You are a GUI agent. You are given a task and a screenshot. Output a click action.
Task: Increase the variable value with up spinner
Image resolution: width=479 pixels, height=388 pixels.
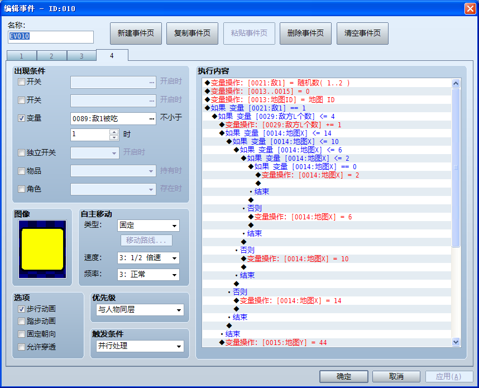tap(114, 132)
